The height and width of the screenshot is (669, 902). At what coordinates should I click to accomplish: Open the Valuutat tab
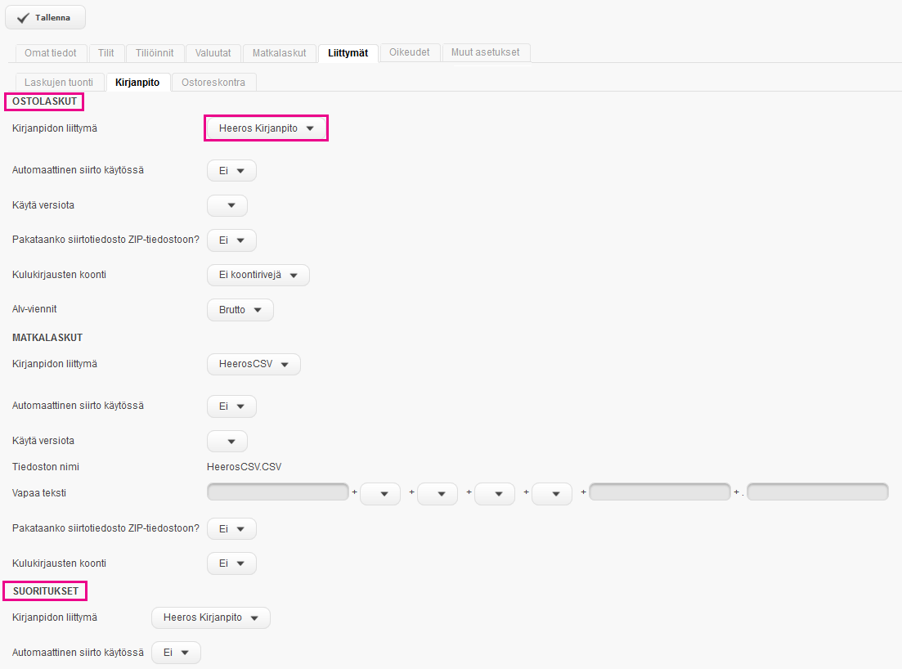click(213, 53)
